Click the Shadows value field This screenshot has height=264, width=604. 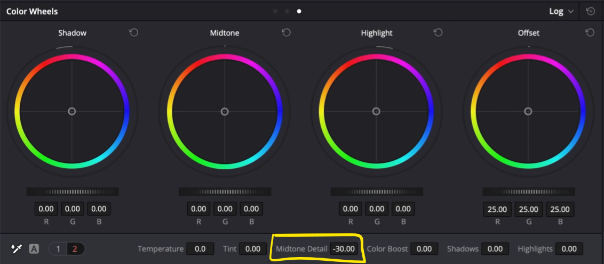click(495, 249)
